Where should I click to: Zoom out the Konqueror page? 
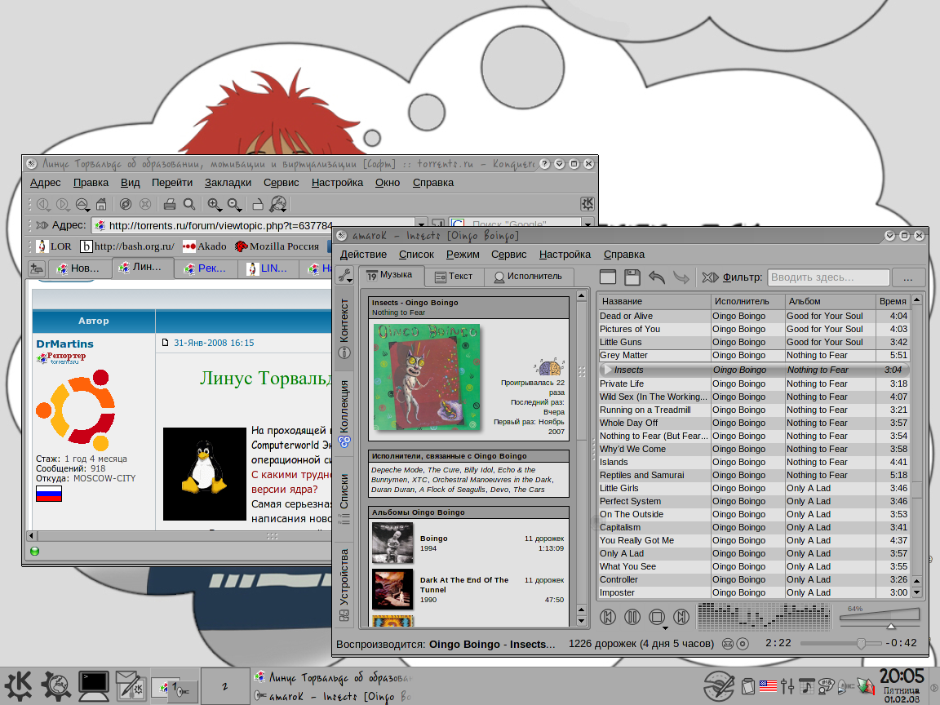[x=234, y=205]
